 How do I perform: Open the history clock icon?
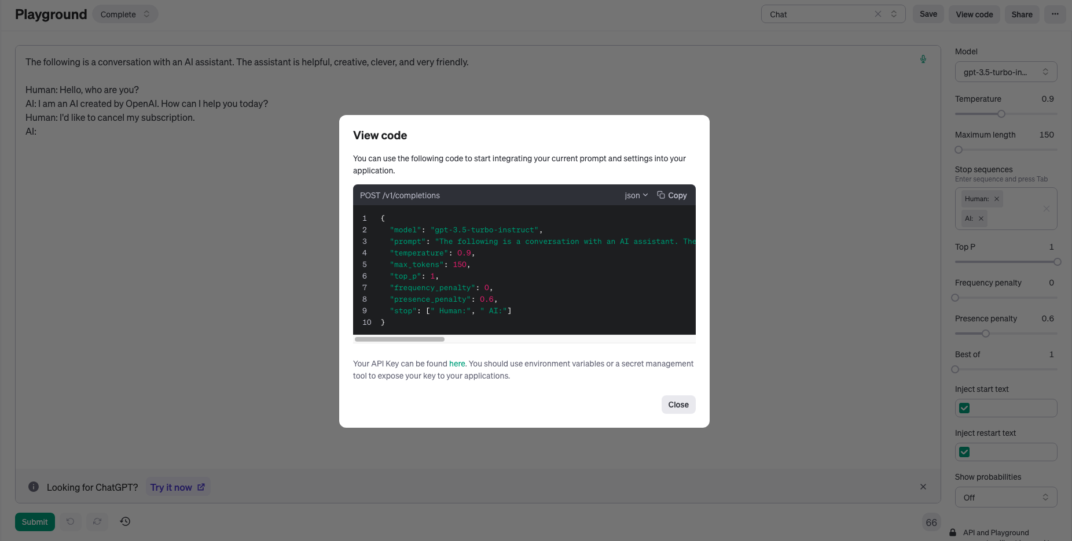(125, 521)
